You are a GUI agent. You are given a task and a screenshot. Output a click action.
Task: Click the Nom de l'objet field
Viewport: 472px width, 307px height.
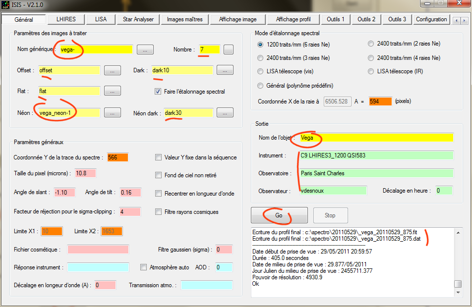(x=376, y=138)
